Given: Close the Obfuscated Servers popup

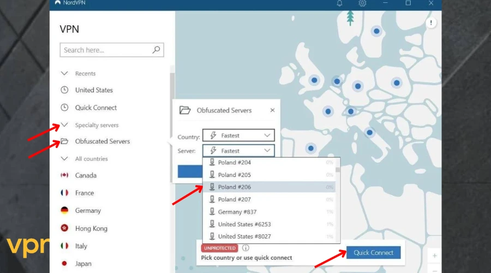Looking at the screenshot, I should click(x=272, y=110).
